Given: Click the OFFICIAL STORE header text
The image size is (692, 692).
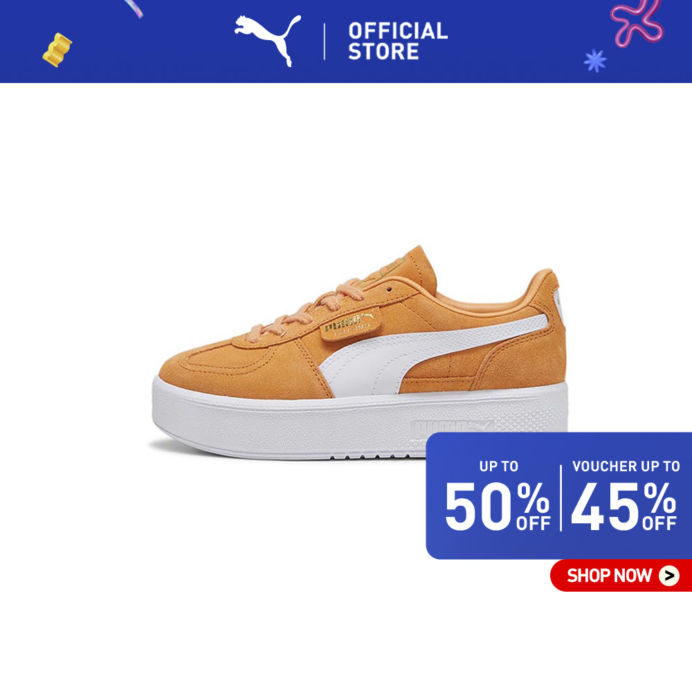Looking at the screenshot, I should 398,41.
